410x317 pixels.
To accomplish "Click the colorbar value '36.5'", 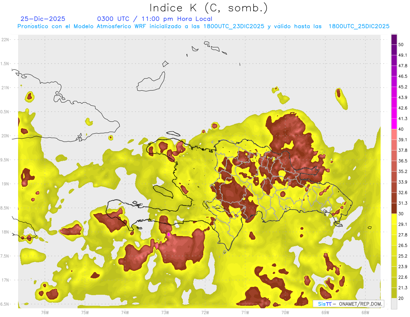I will (402, 161).
